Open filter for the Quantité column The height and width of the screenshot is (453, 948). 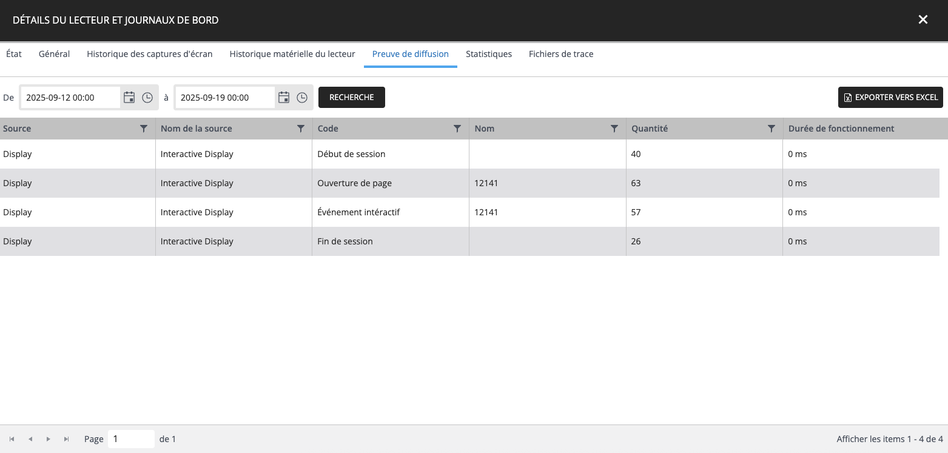(772, 129)
